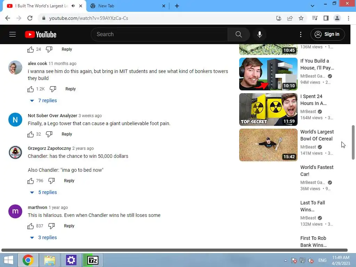Click the magnifier search button
This screenshot has width=356, height=267.
click(x=238, y=34)
